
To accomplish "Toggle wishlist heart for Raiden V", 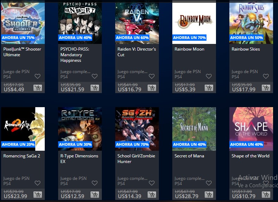I will tap(152, 76).
